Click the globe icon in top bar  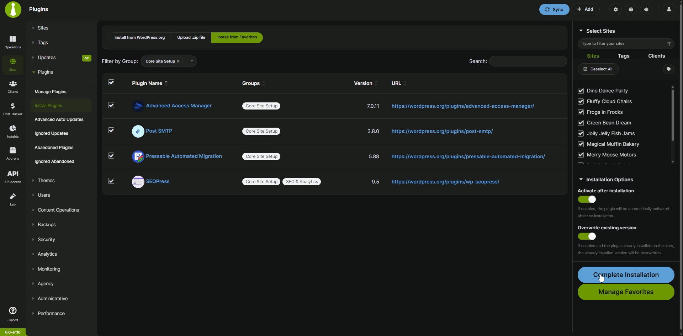click(631, 9)
